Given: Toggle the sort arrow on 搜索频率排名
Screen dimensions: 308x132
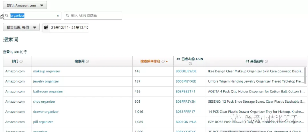Looking at the screenshot, I should [167, 61].
